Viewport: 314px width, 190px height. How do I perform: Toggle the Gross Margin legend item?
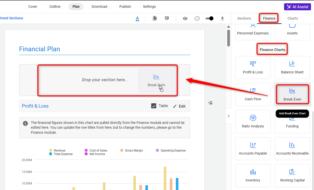click(132, 151)
